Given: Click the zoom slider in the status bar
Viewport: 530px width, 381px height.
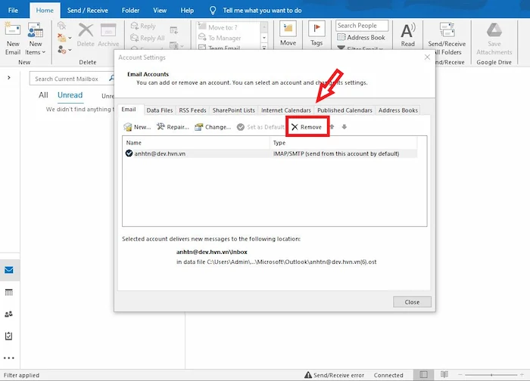Looking at the screenshot, I should pos(491,375).
